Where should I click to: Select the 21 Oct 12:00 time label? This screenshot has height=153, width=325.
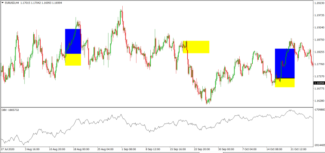point(298,149)
